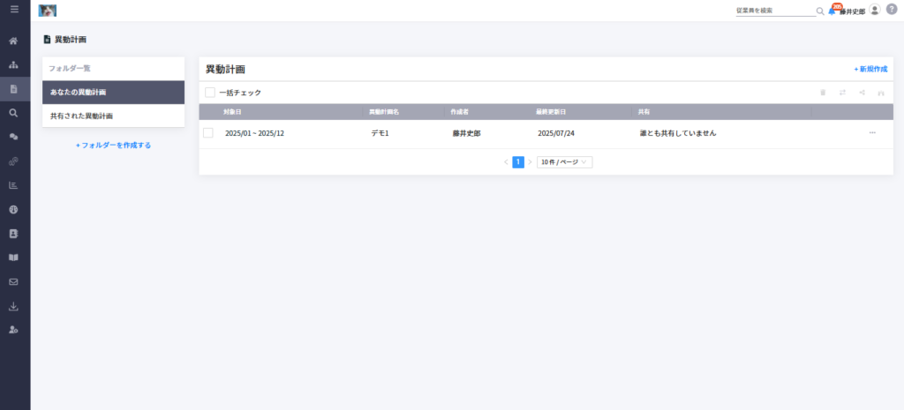The width and height of the screenshot is (904, 410).
Task: Click the employee search magnifier icon
Action: 820,11
